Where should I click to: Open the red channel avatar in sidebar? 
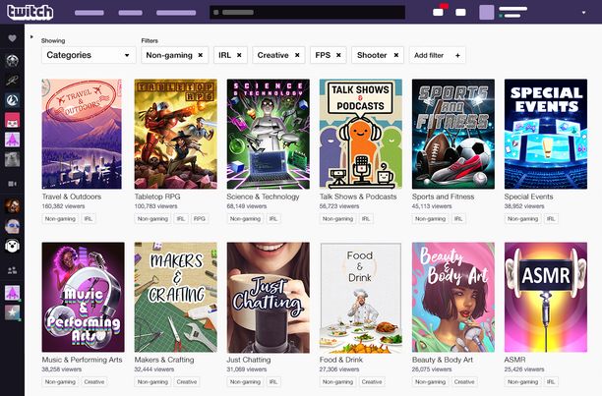[12, 120]
